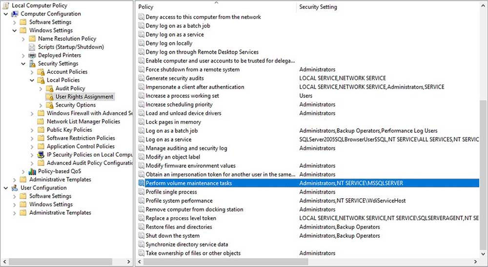Collapse the Local Policies node
Screen dimensions: 488x267
click(x=32, y=80)
